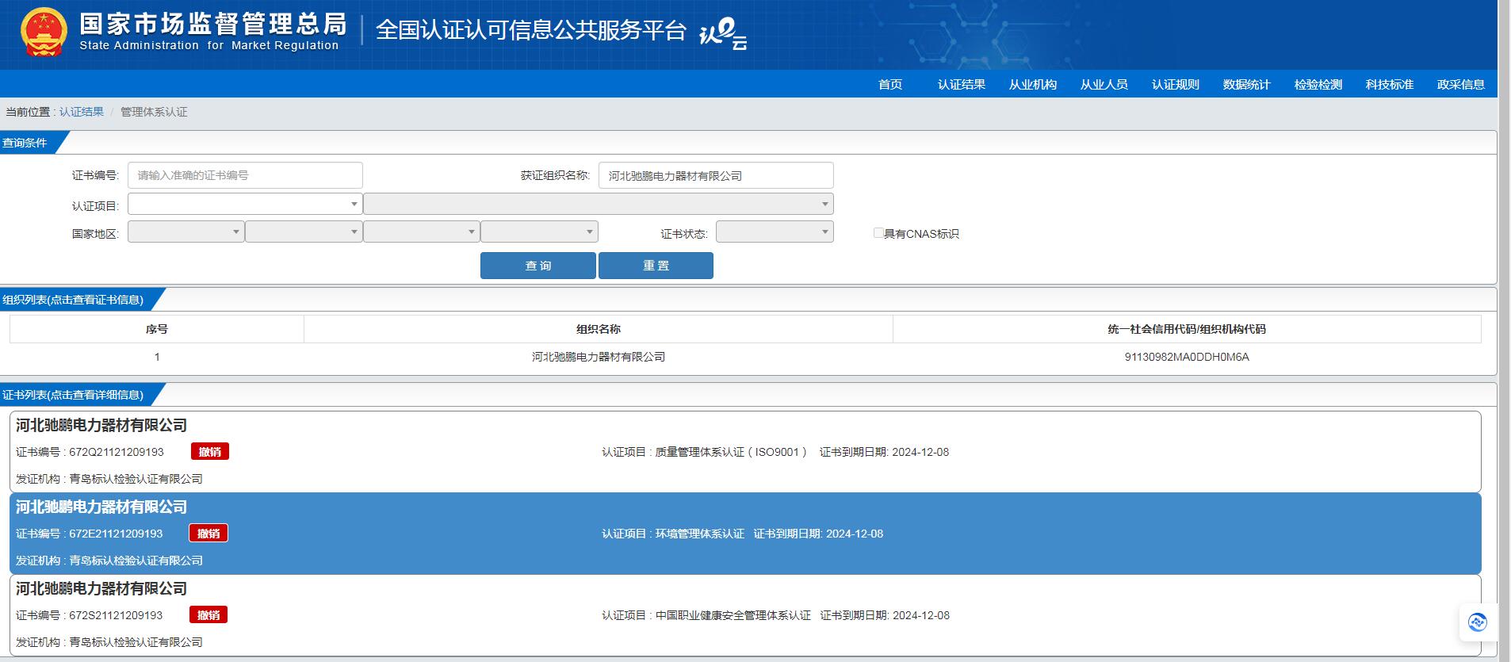Click the 全国认证认可信息公共服务平台 title
Image resolution: width=1511 pixels, height=662 pixels.
click(531, 30)
